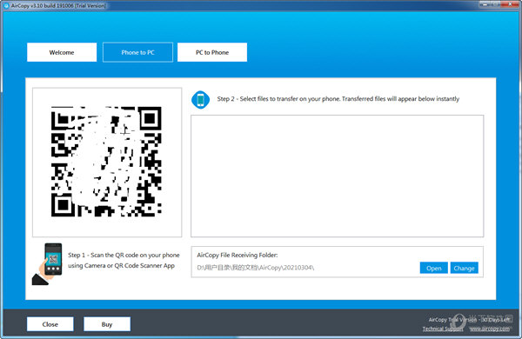
Task: Open the PC to Phone tab
Action: point(212,52)
